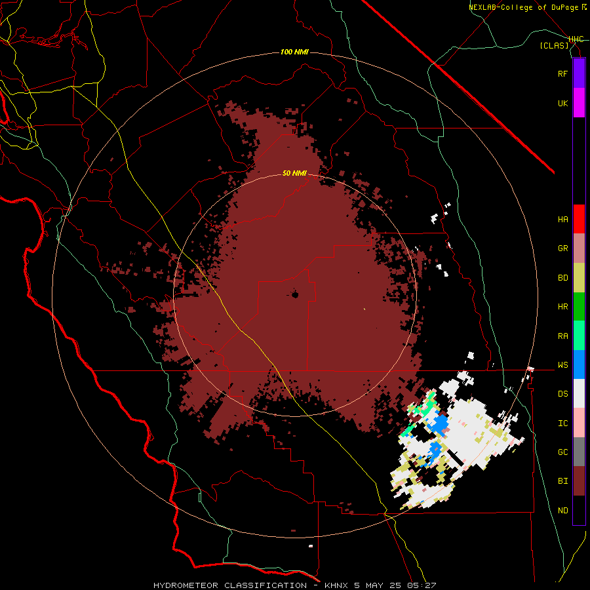Click the DS legend label
The height and width of the screenshot is (590, 590).
tap(562, 394)
